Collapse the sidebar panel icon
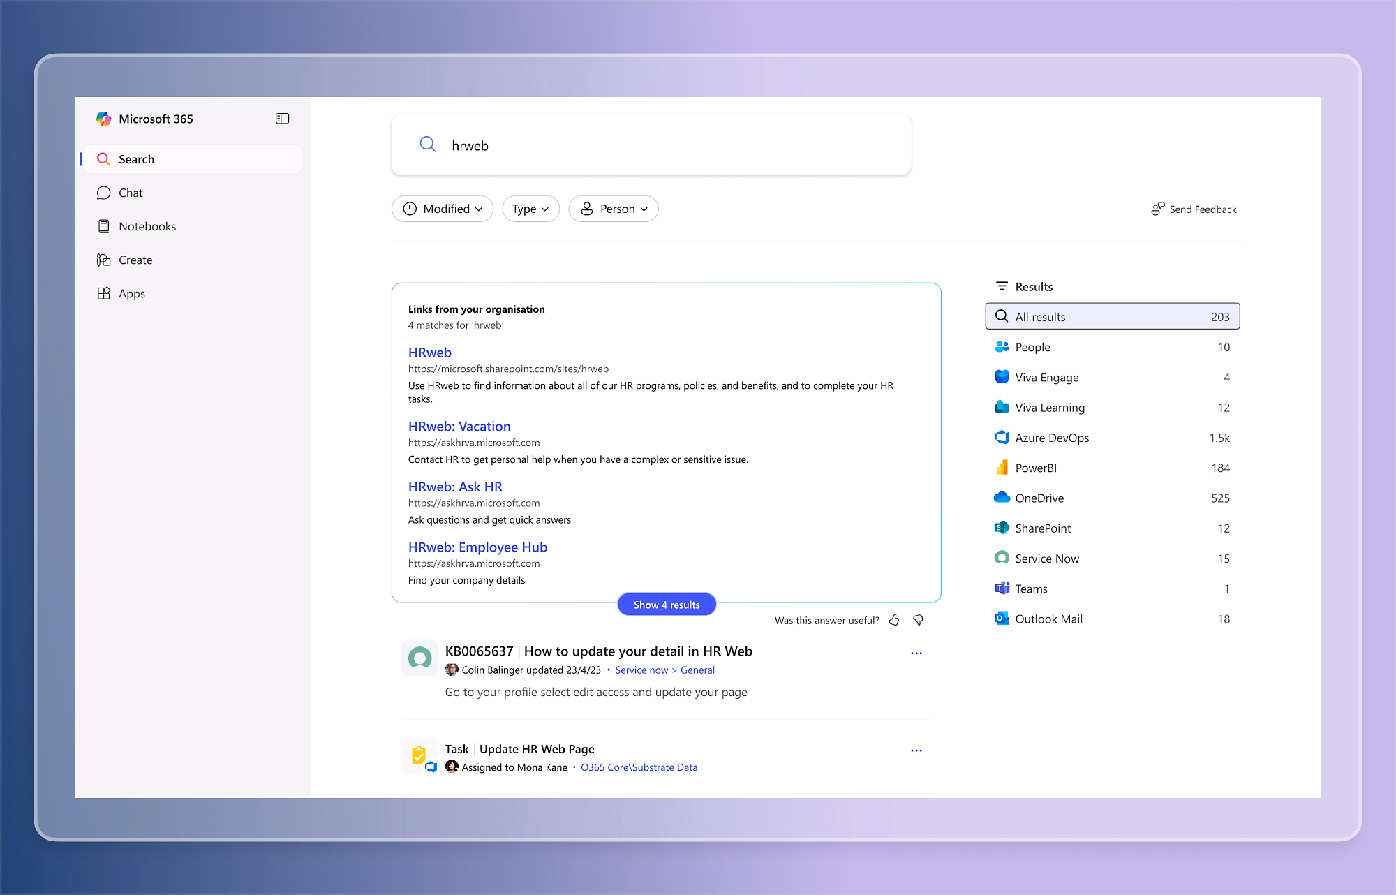The width and height of the screenshot is (1396, 895). (x=282, y=119)
